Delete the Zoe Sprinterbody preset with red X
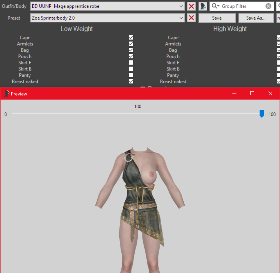 (191, 18)
